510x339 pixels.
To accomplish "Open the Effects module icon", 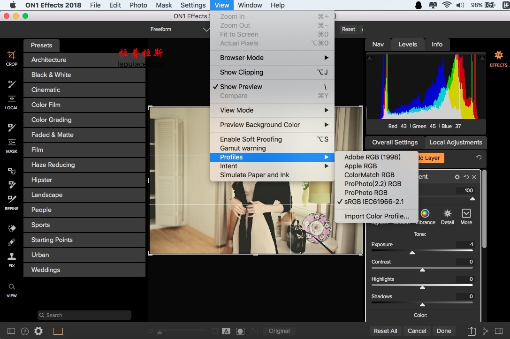I will 498,58.
